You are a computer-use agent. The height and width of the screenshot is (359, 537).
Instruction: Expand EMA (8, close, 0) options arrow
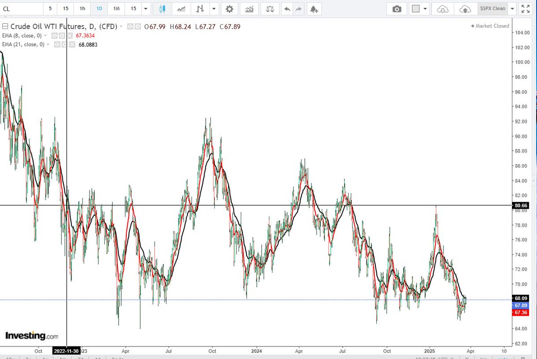tap(46, 36)
